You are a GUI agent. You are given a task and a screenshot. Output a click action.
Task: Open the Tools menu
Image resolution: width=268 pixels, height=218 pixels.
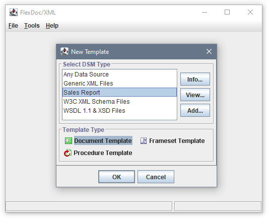[x=32, y=26]
